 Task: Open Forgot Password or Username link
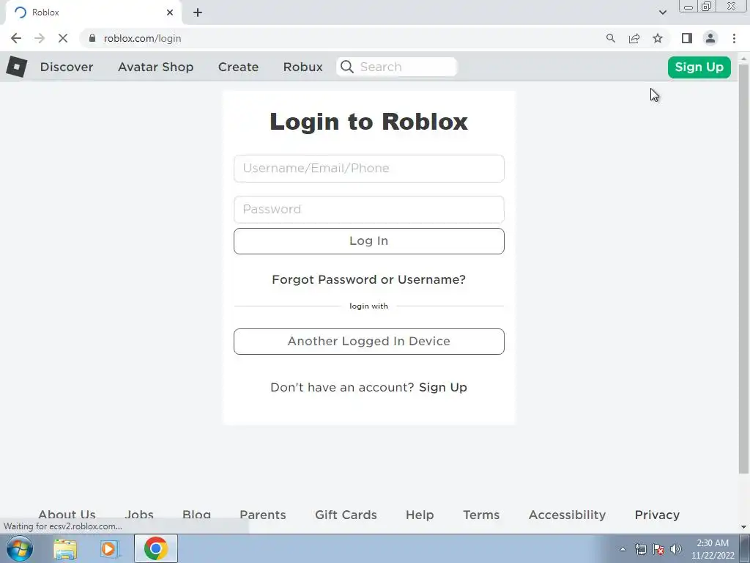click(x=369, y=279)
